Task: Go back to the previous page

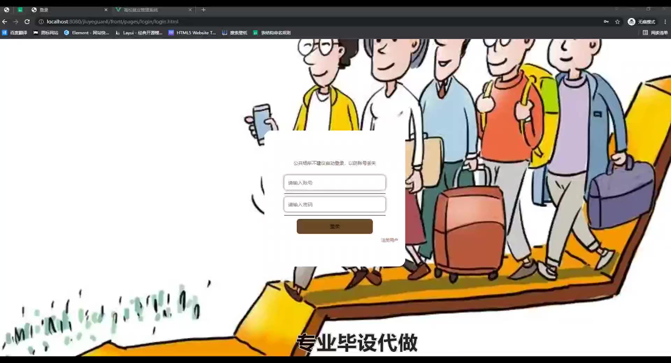Action: [5, 22]
